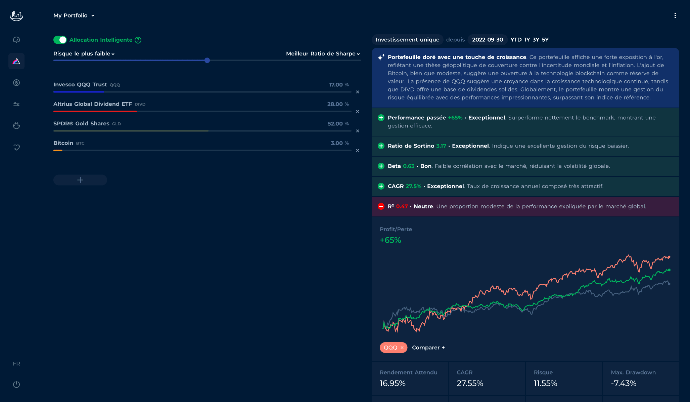This screenshot has height=402, width=690.
Task: Open the dashboard gauge icon in sidebar
Action: [16, 40]
